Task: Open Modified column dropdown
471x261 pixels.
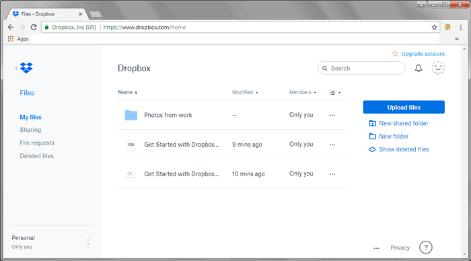Action: click(x=245, y=92)
